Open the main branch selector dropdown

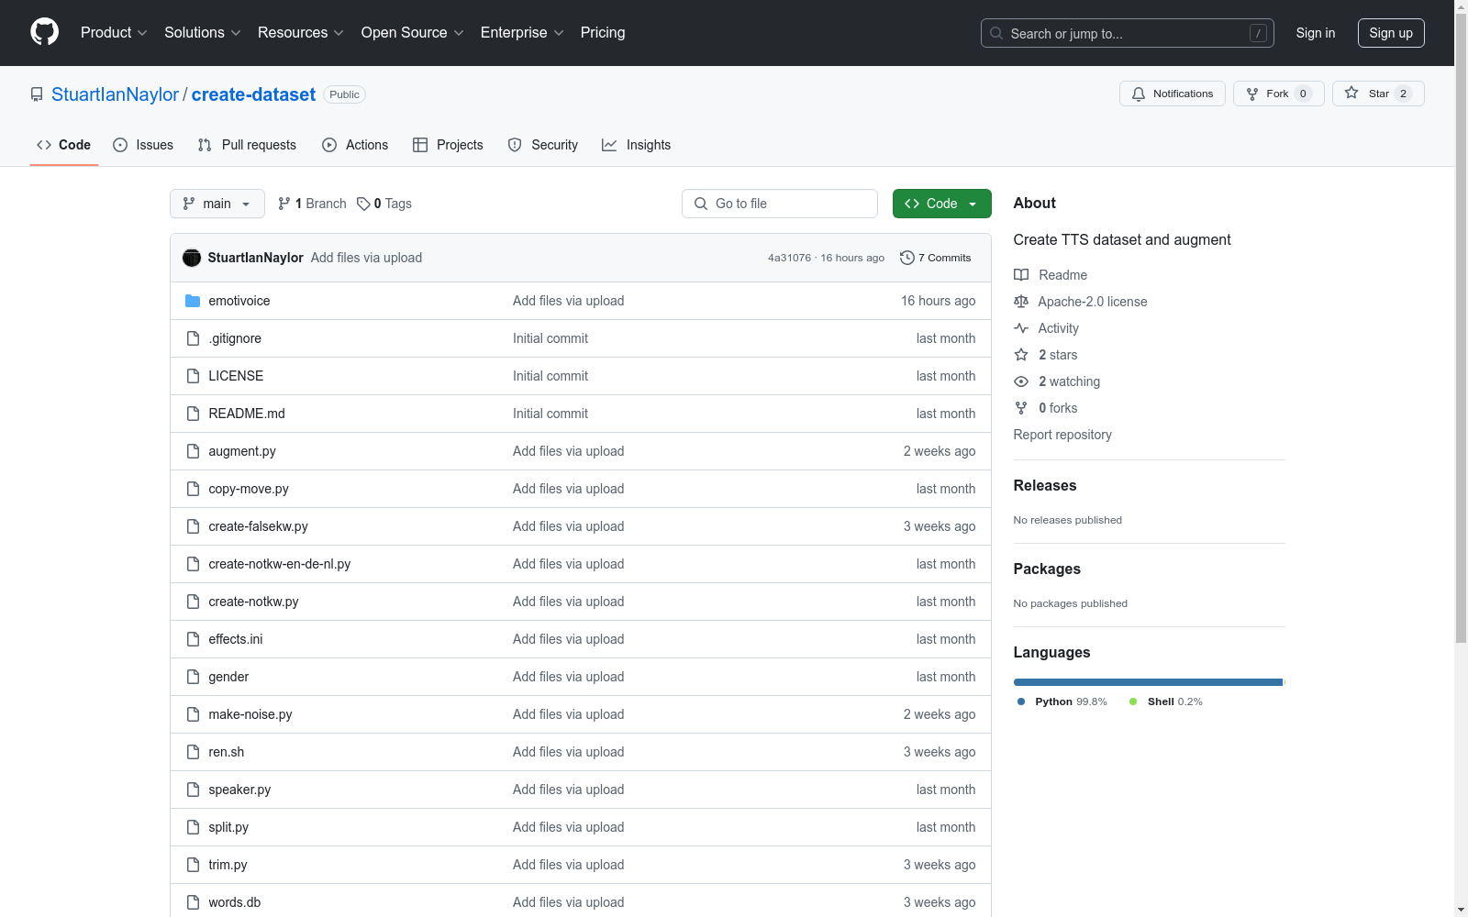[x=217, y=204]
